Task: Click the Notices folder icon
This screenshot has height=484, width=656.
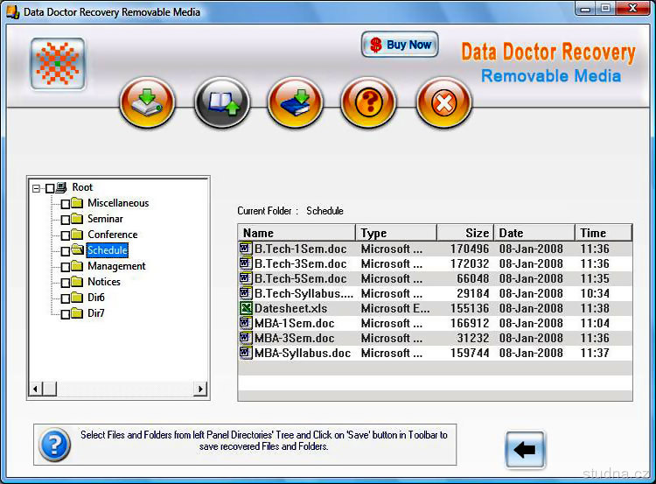Action: tap(77, 282)
